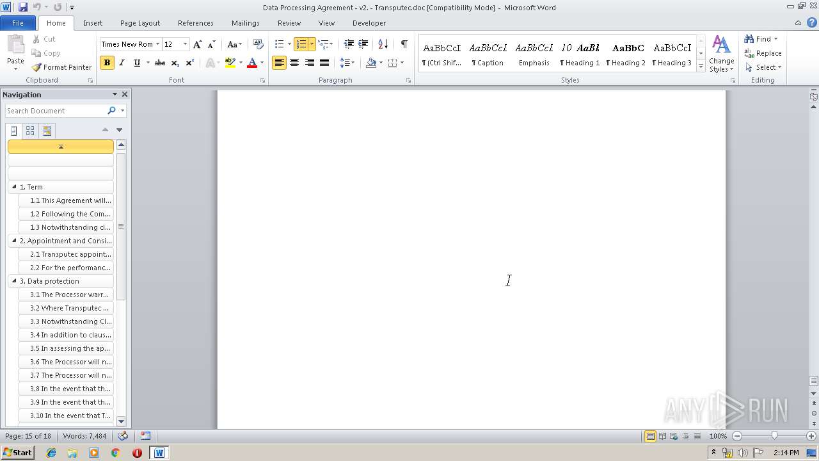Toggle Show/Hide paragraph marks
The width and height of the screenshot is (819, 461).
404,44
